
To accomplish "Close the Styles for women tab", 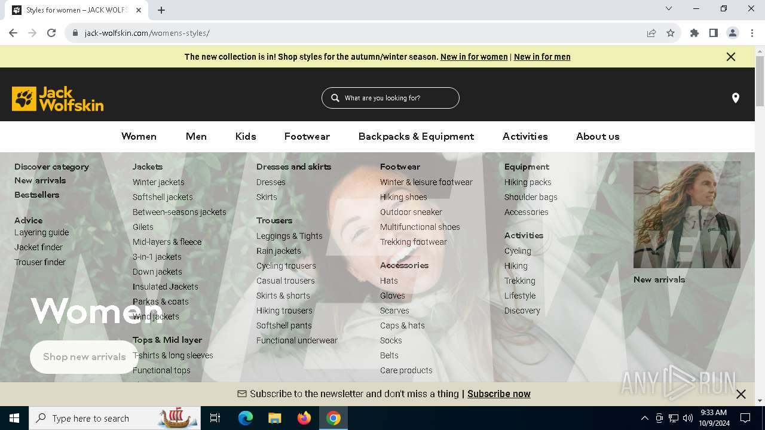I will [139, 10].
